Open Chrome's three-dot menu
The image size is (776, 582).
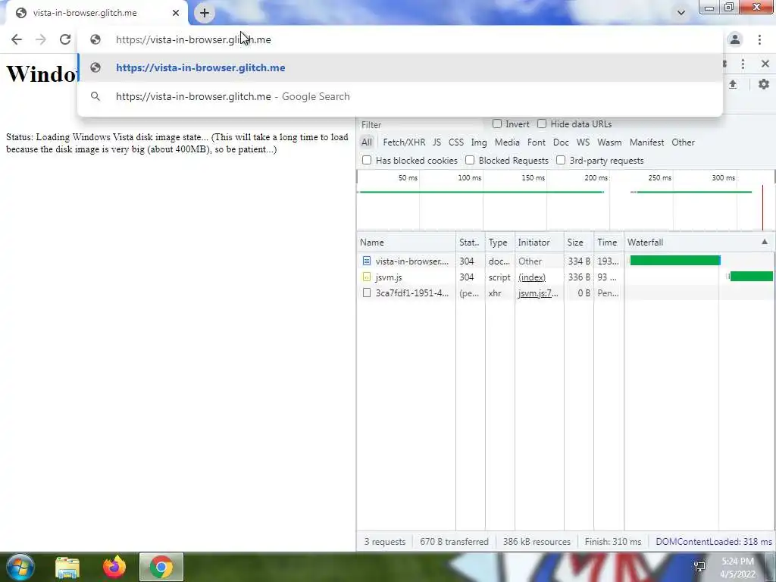click(x=759, y=39)
